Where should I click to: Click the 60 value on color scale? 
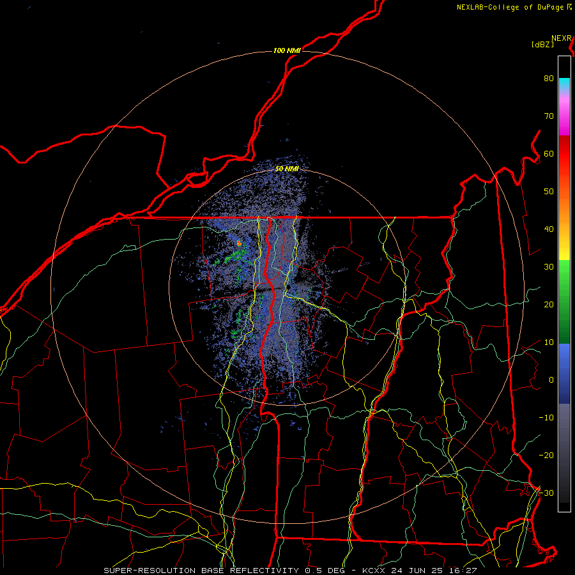coord(549,153)
